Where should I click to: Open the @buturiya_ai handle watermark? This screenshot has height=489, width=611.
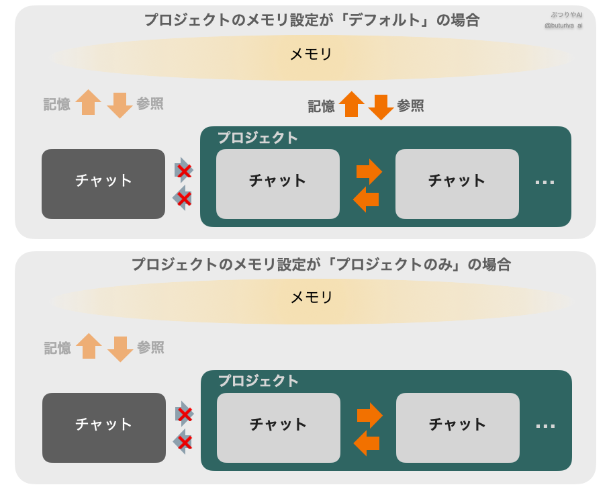[563, 26]
